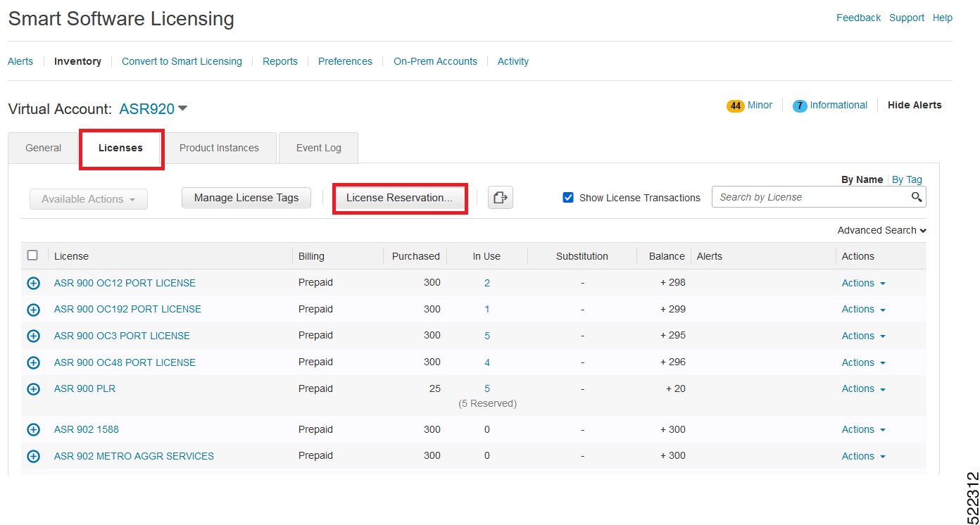Open ASR 902 METRO AGGR SERVICES details

point(134,456)
